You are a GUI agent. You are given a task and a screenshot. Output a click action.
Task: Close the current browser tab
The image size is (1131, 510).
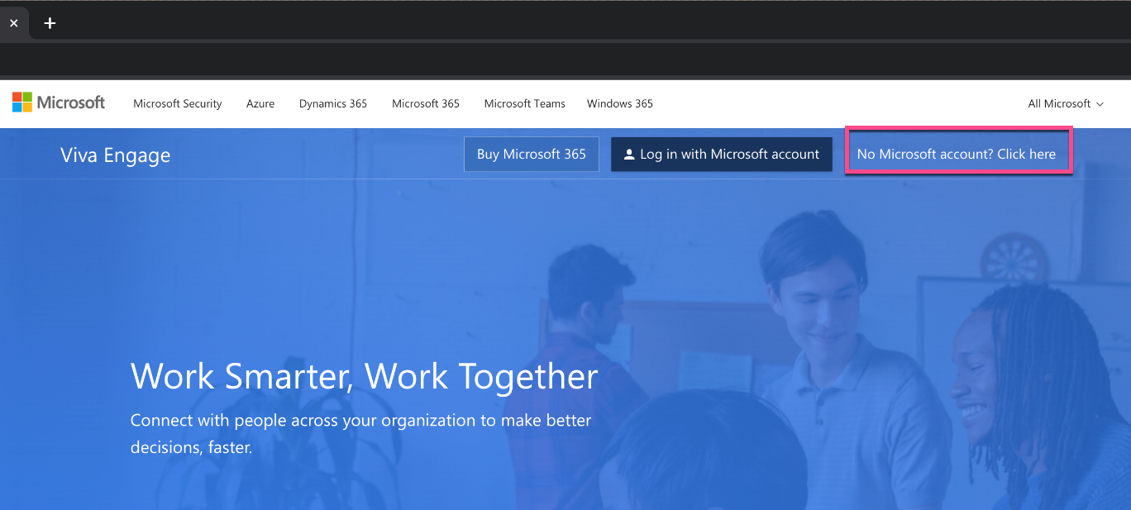click(14, 23)
